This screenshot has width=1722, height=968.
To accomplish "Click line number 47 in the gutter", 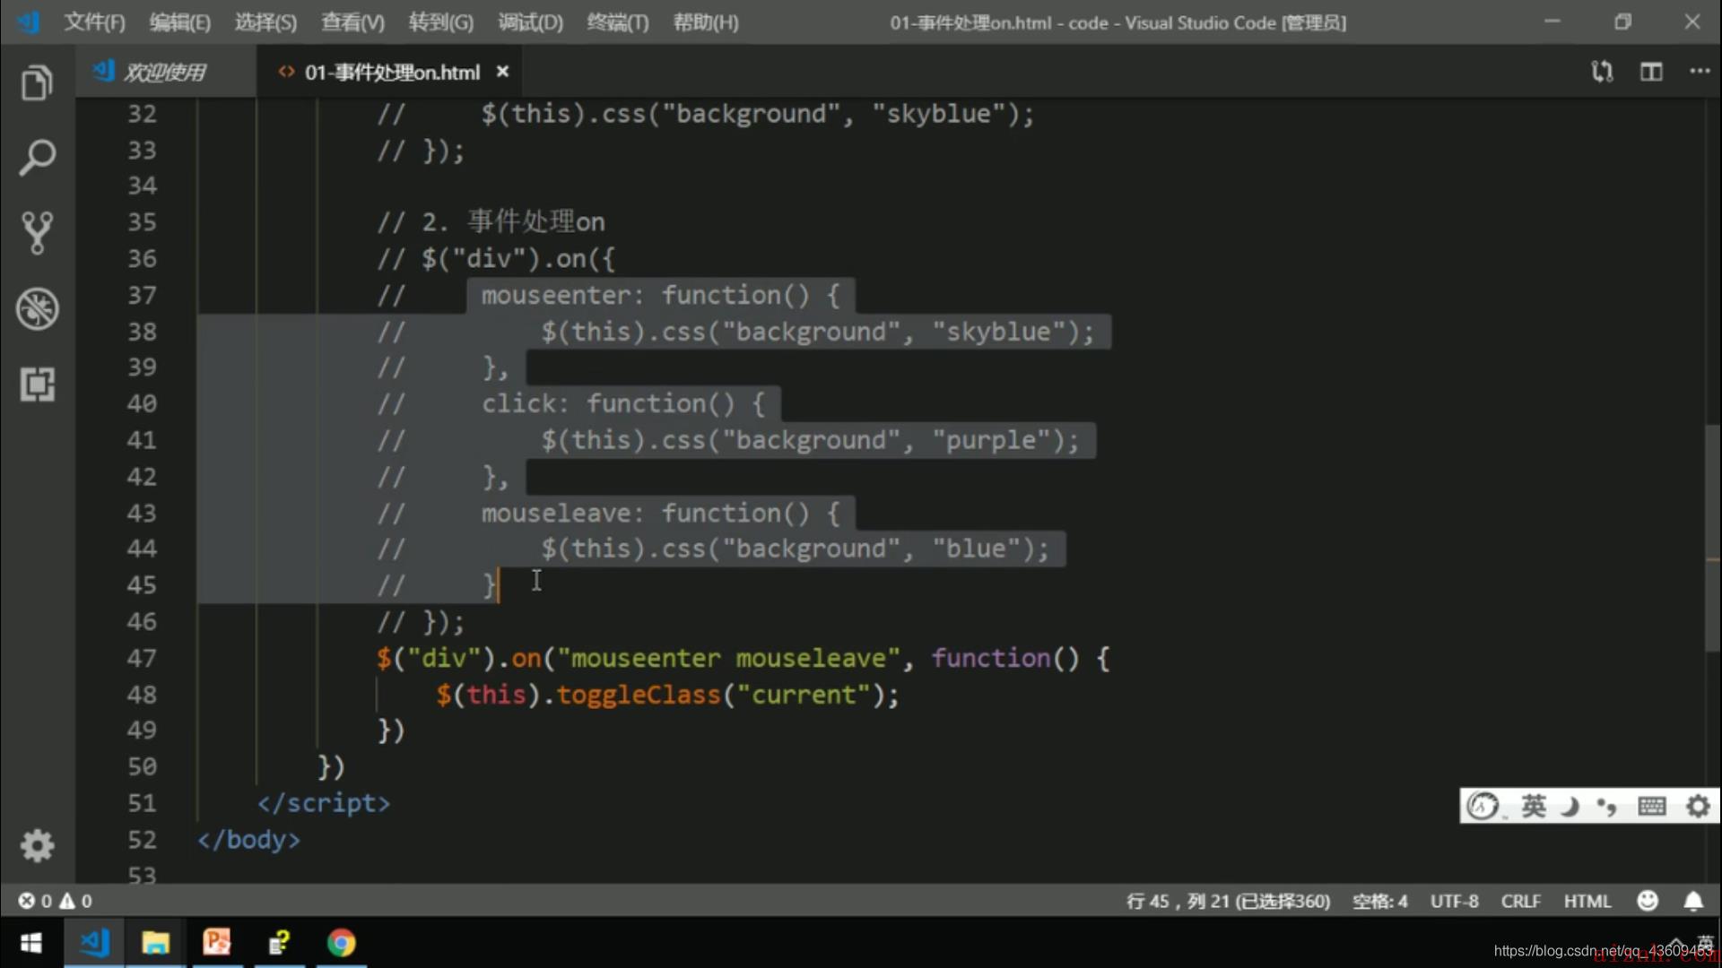I will pos(142,658).
